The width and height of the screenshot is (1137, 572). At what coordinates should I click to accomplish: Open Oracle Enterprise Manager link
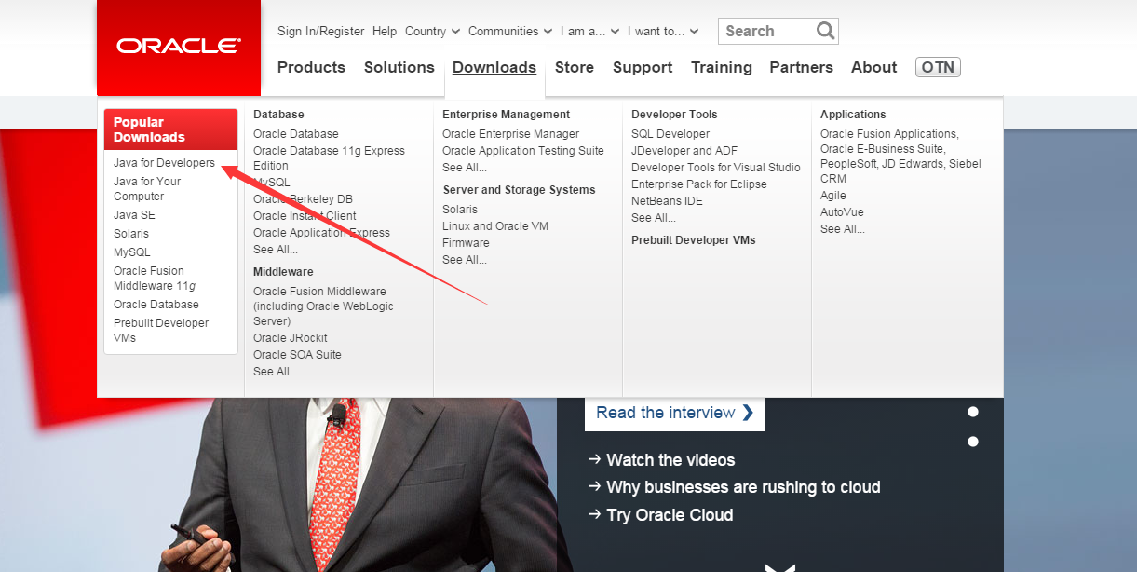coord(510,134)
